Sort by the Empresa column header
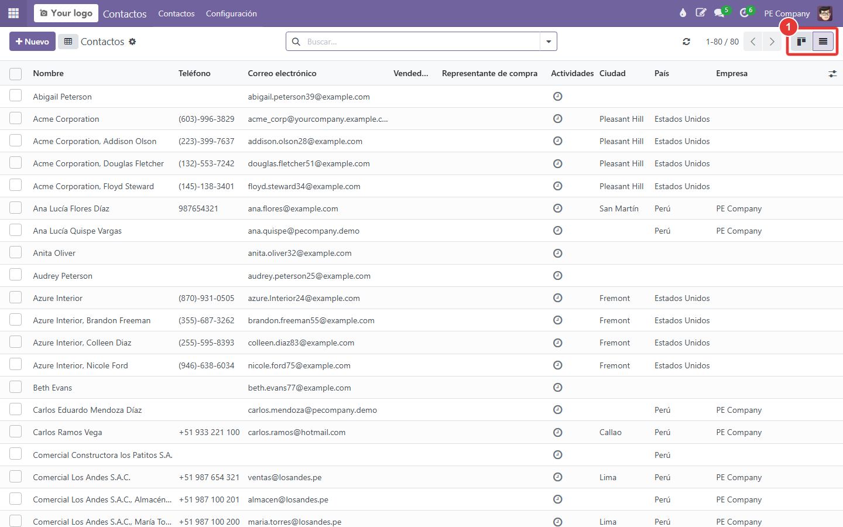Screen dimensions: 843x527 pyautogui.click(x=732, y=74)
